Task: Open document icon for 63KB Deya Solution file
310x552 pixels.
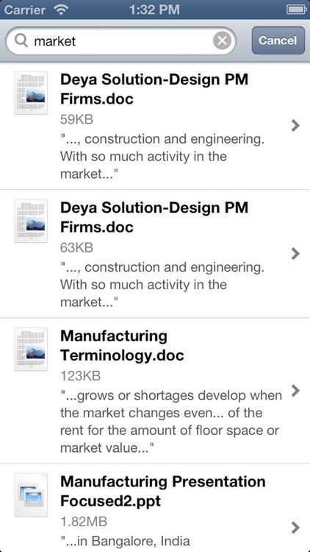Action: click(x=31, y=221)
